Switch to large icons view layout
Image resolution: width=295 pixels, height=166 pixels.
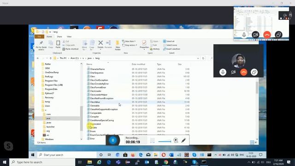256,142
